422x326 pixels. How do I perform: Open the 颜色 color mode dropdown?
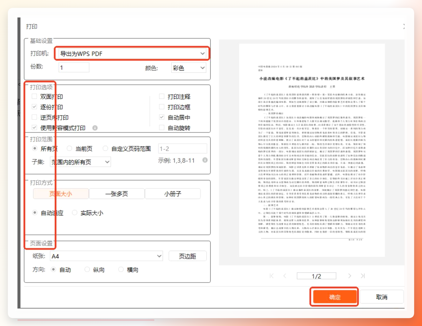[189, 68]
